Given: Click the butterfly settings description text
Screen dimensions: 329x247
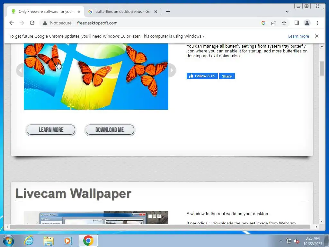Looking at the screenshot, I should click(x=247, y=51).
